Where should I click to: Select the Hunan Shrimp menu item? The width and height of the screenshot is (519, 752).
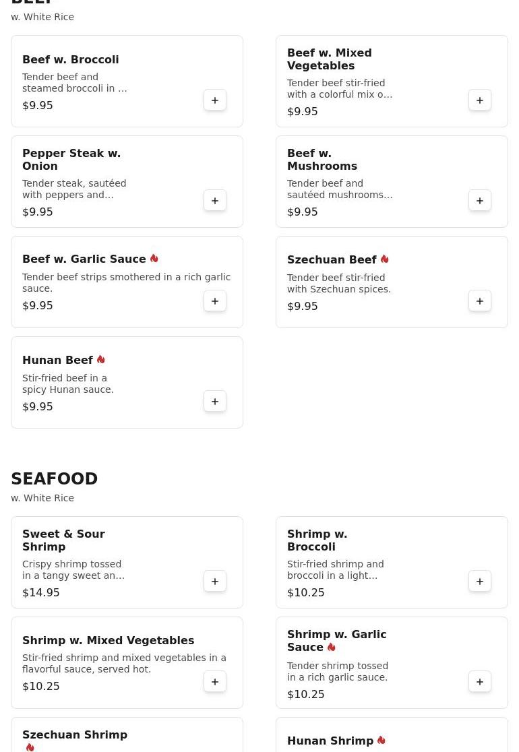pyautogui.click(x=330, y=741)
